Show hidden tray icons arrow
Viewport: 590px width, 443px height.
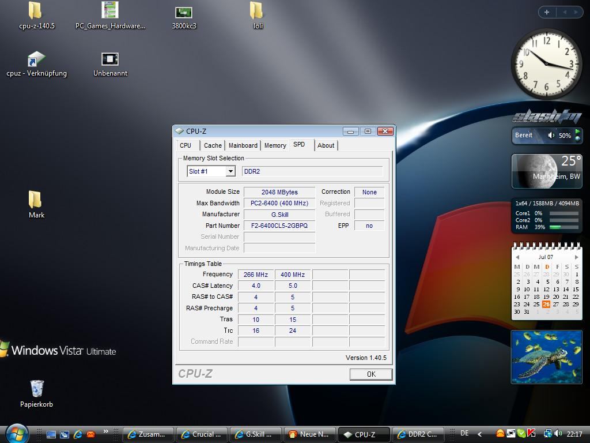[x=479, y=434]
